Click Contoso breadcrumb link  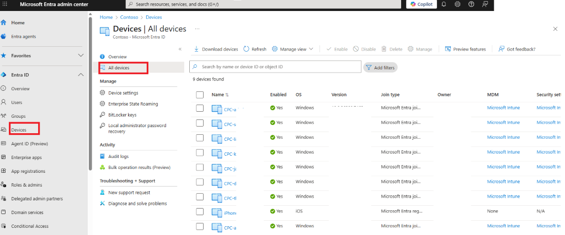point(129,17)
